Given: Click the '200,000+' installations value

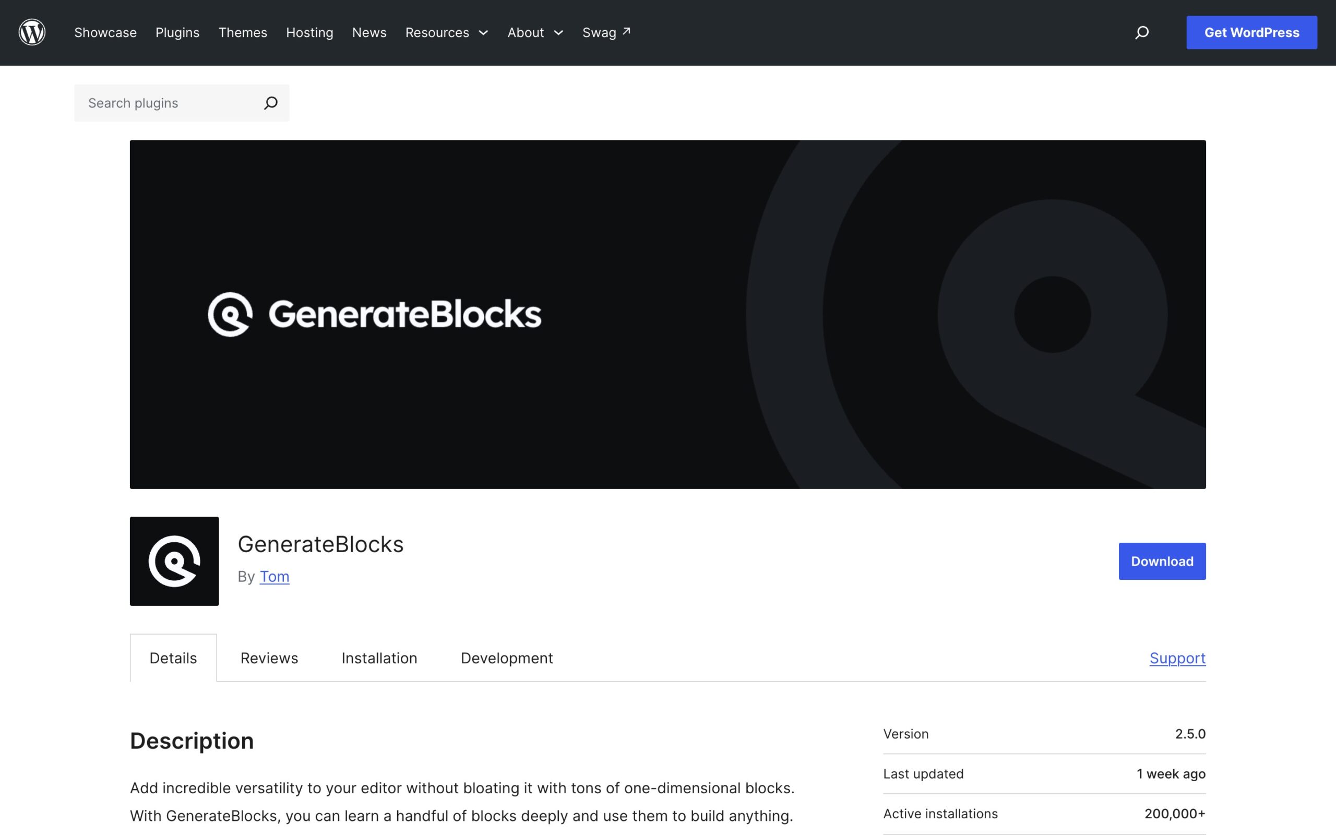Looking at the screenshot, I should pyautogui.click(x=1175, y=814).
